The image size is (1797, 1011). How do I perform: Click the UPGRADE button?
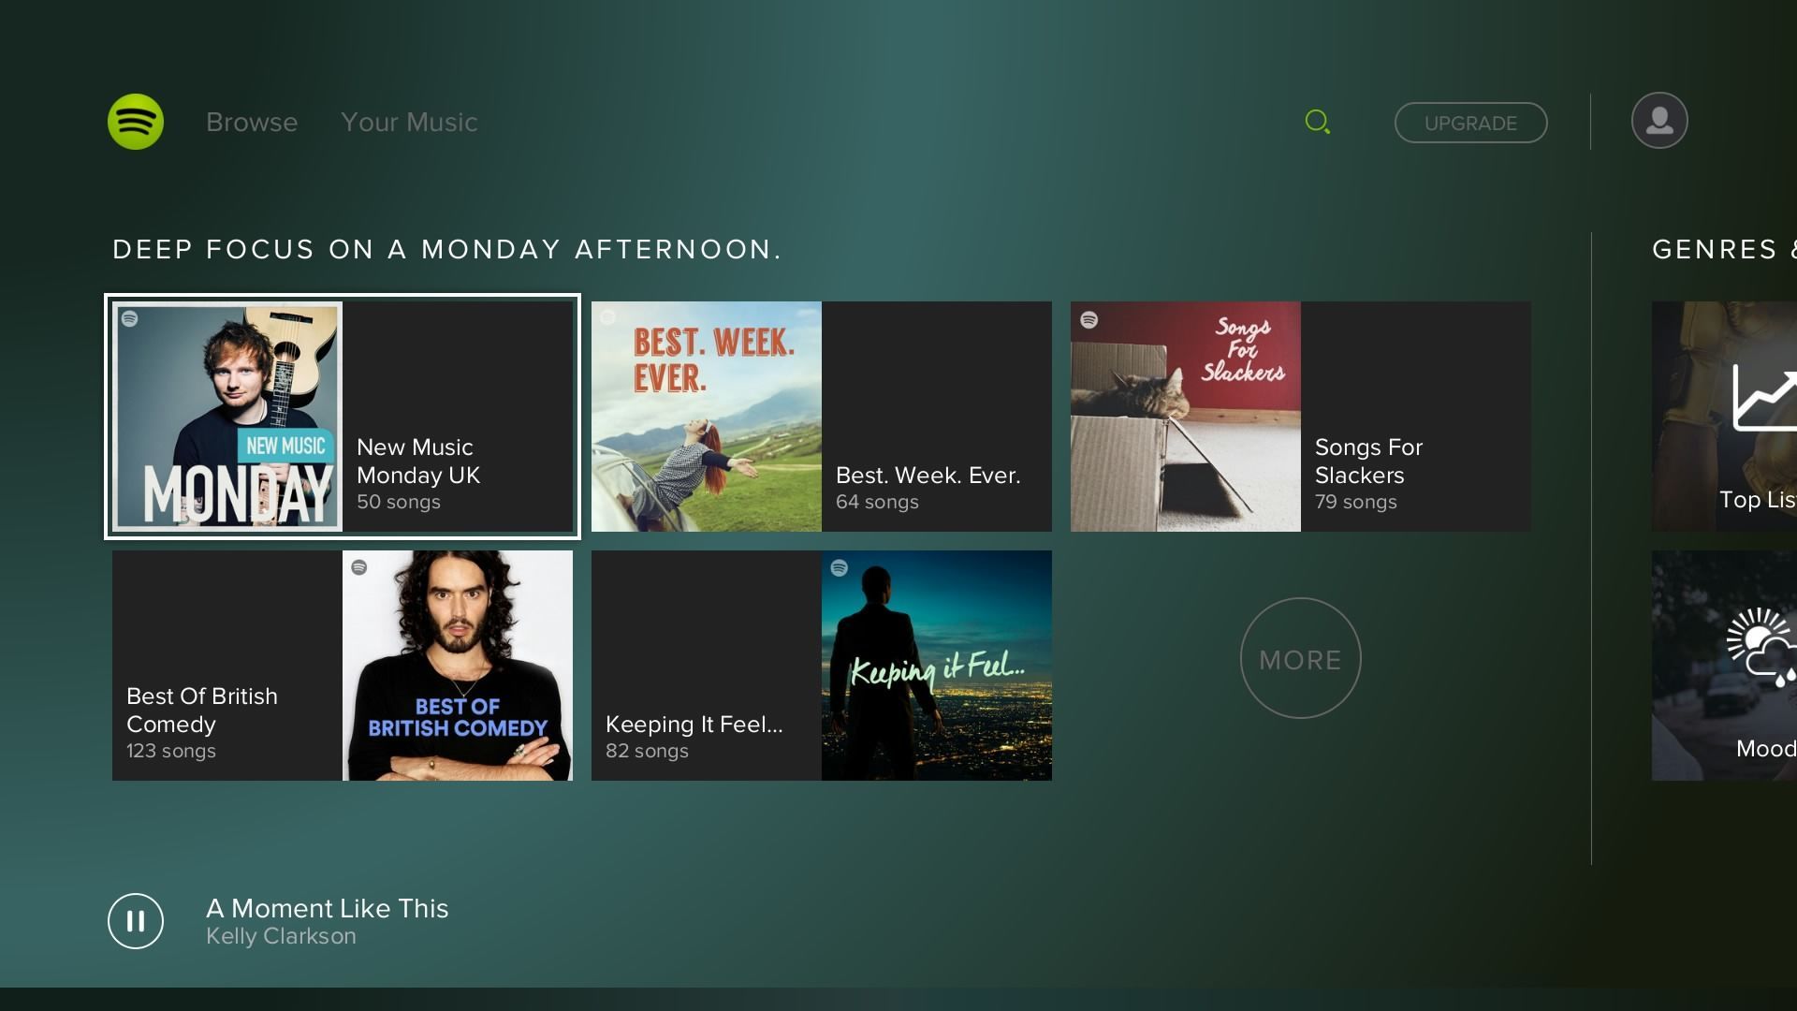[1470, 123]
